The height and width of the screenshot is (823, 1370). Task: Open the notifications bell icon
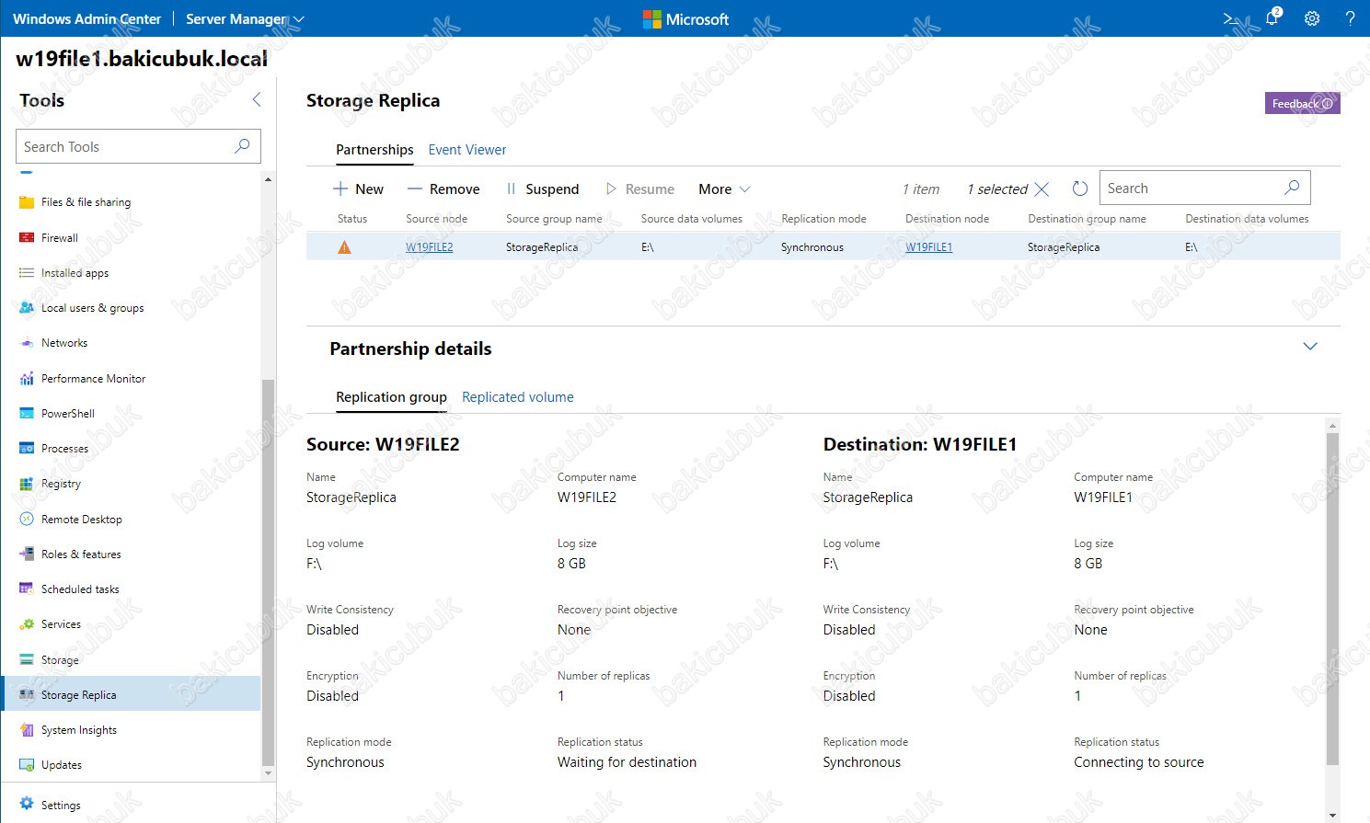click(1273, 17)
